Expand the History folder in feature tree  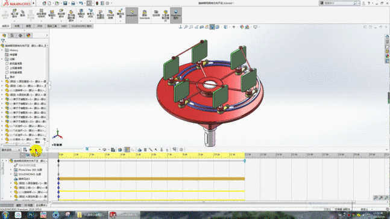click(2, 50)
